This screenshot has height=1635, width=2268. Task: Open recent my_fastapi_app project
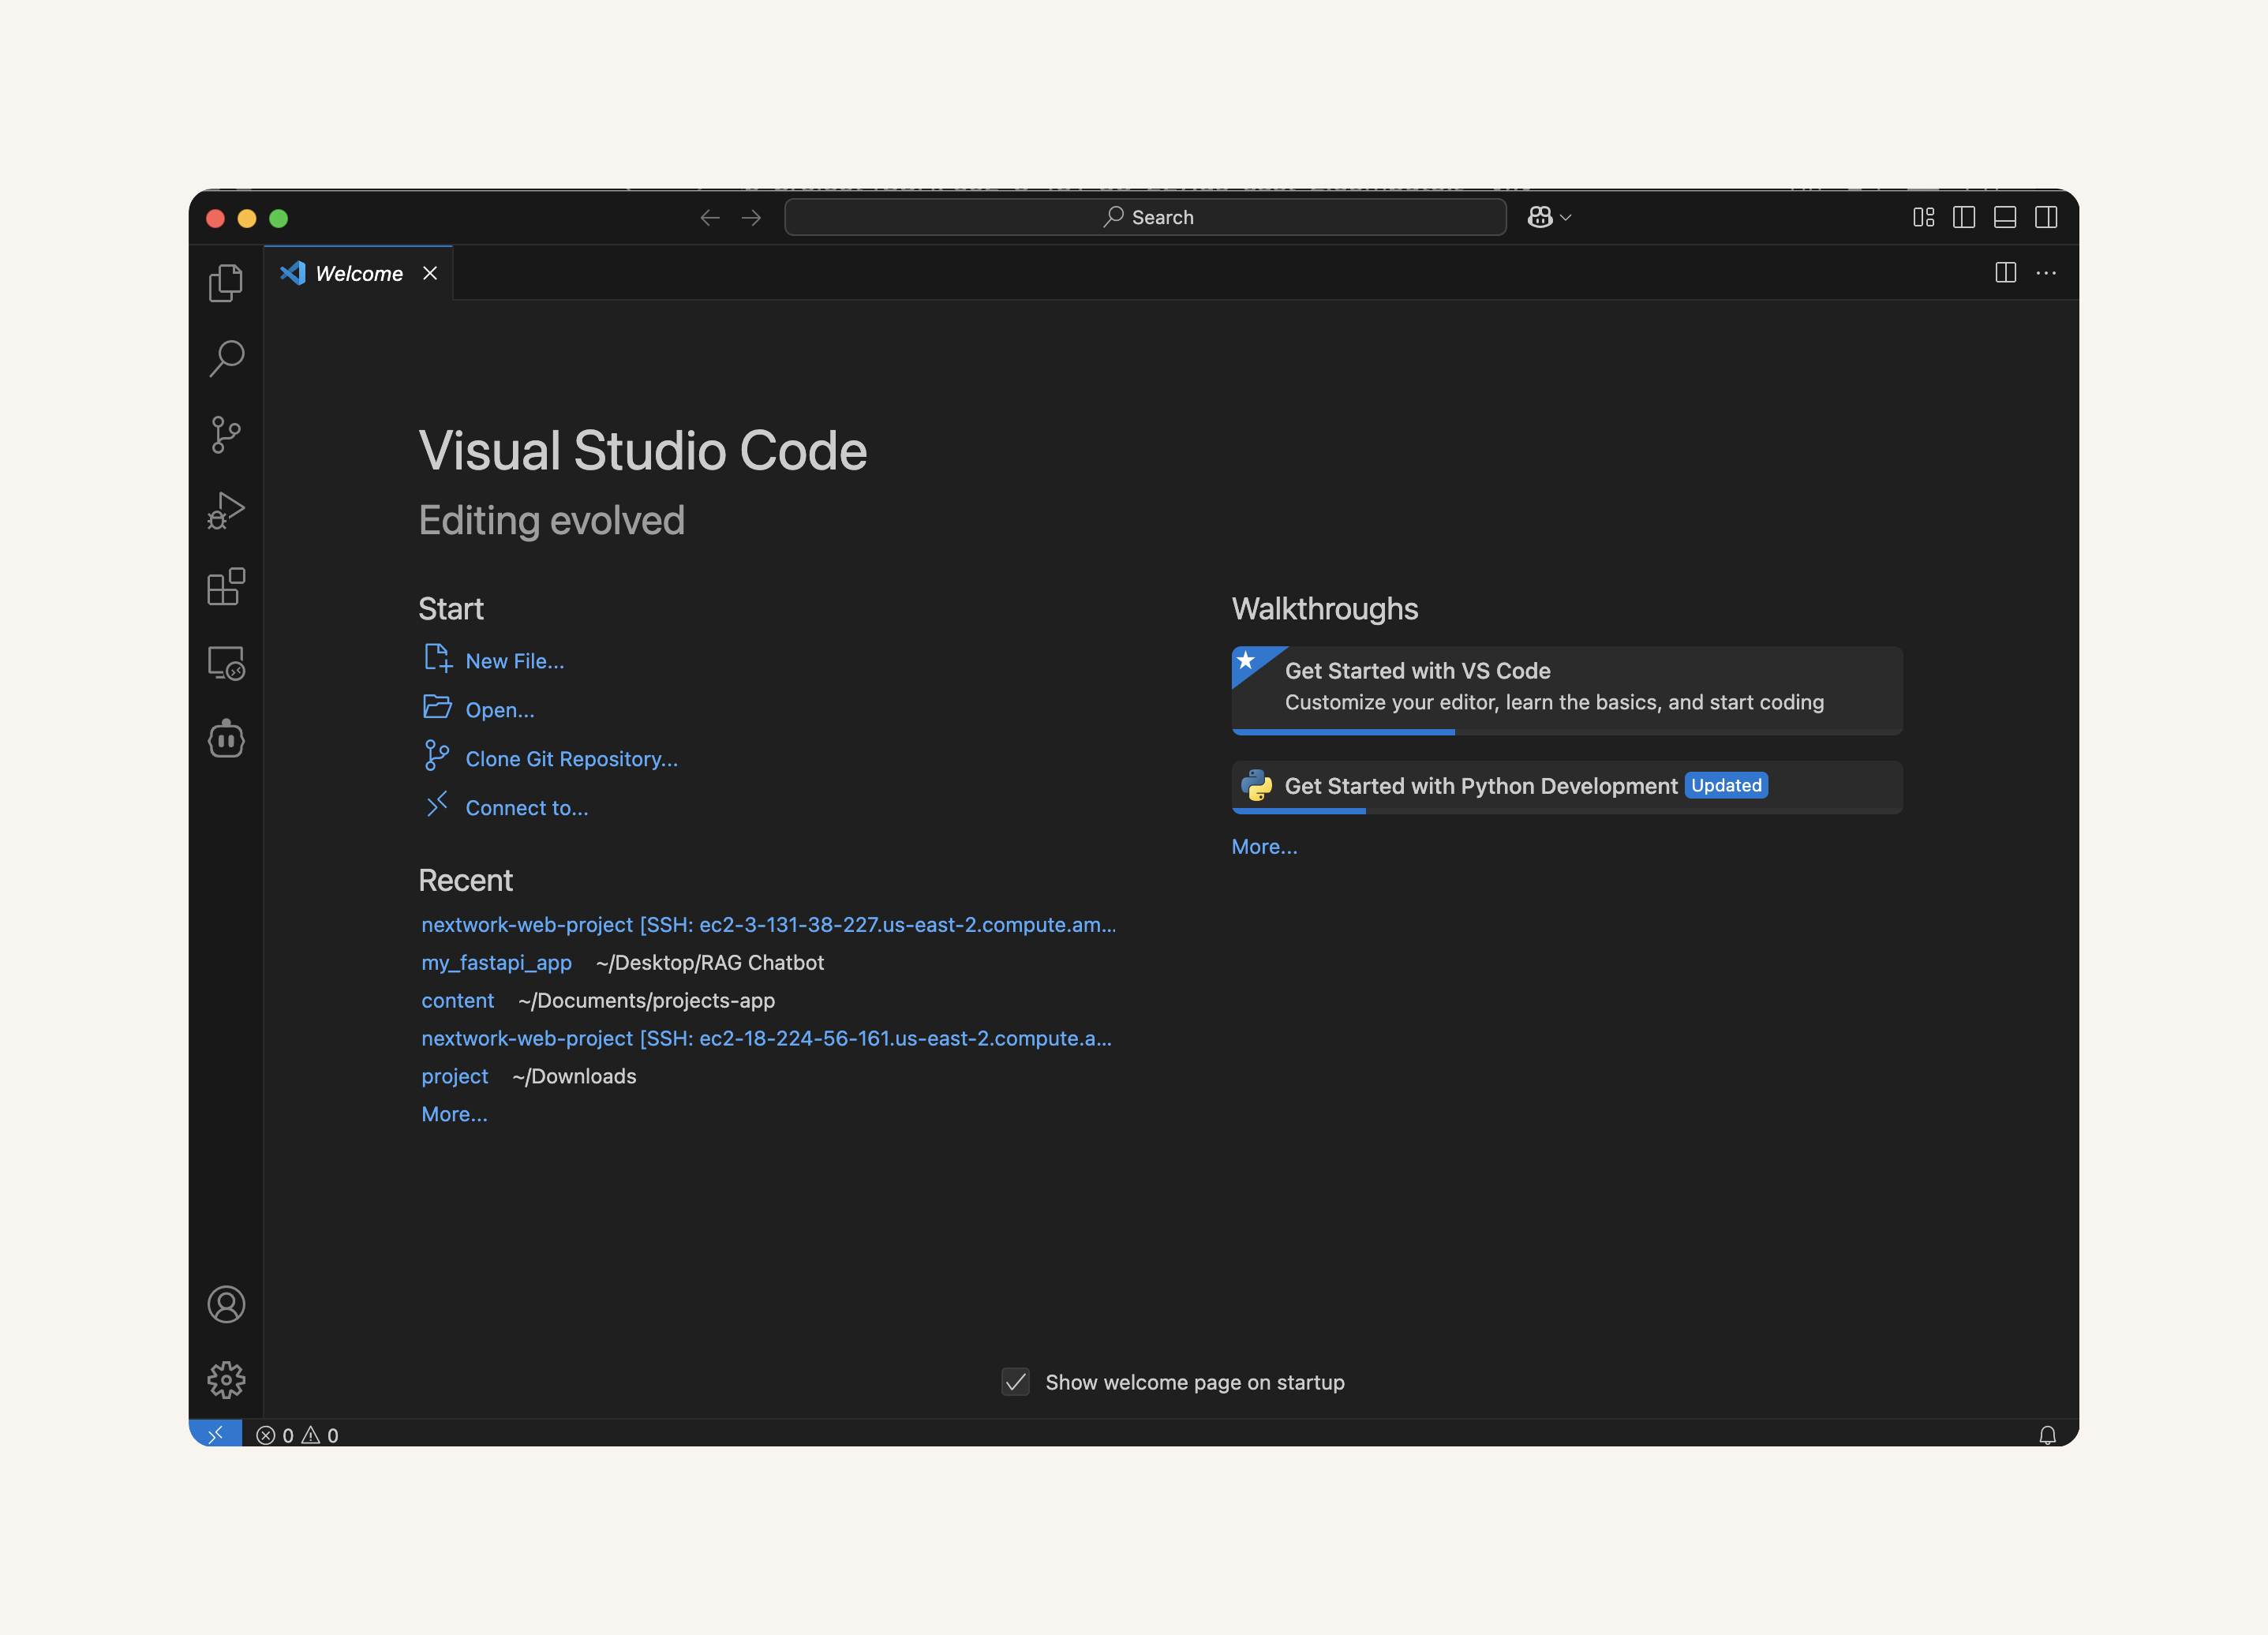pyautogui.click(x=496, y=962)
